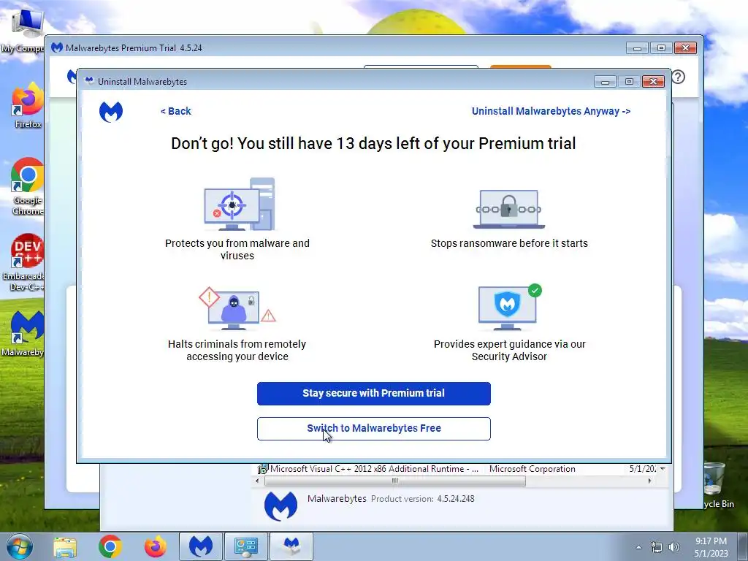Open the help question mark icon in Malwarebytes window

[678, 77]
